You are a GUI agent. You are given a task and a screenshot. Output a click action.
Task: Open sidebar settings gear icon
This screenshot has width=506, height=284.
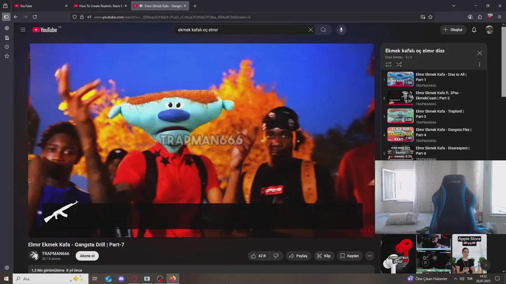tap(7, 268)
